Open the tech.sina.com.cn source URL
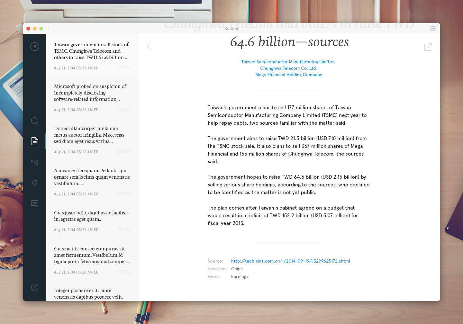This screenshot has height=324, width=463. point(291,261)
